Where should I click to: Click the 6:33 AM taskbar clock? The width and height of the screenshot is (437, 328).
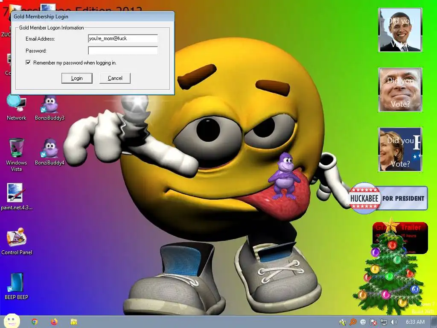coord(415,322)
